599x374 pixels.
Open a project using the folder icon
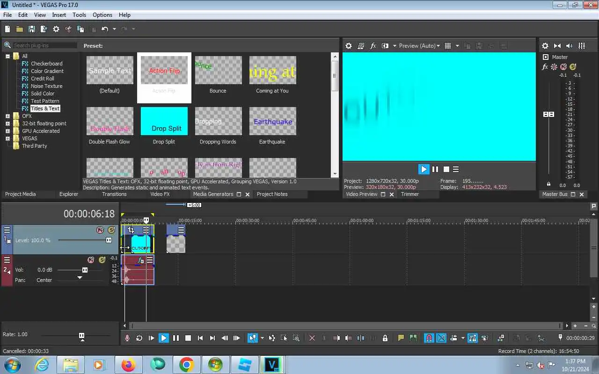(20, 29)
